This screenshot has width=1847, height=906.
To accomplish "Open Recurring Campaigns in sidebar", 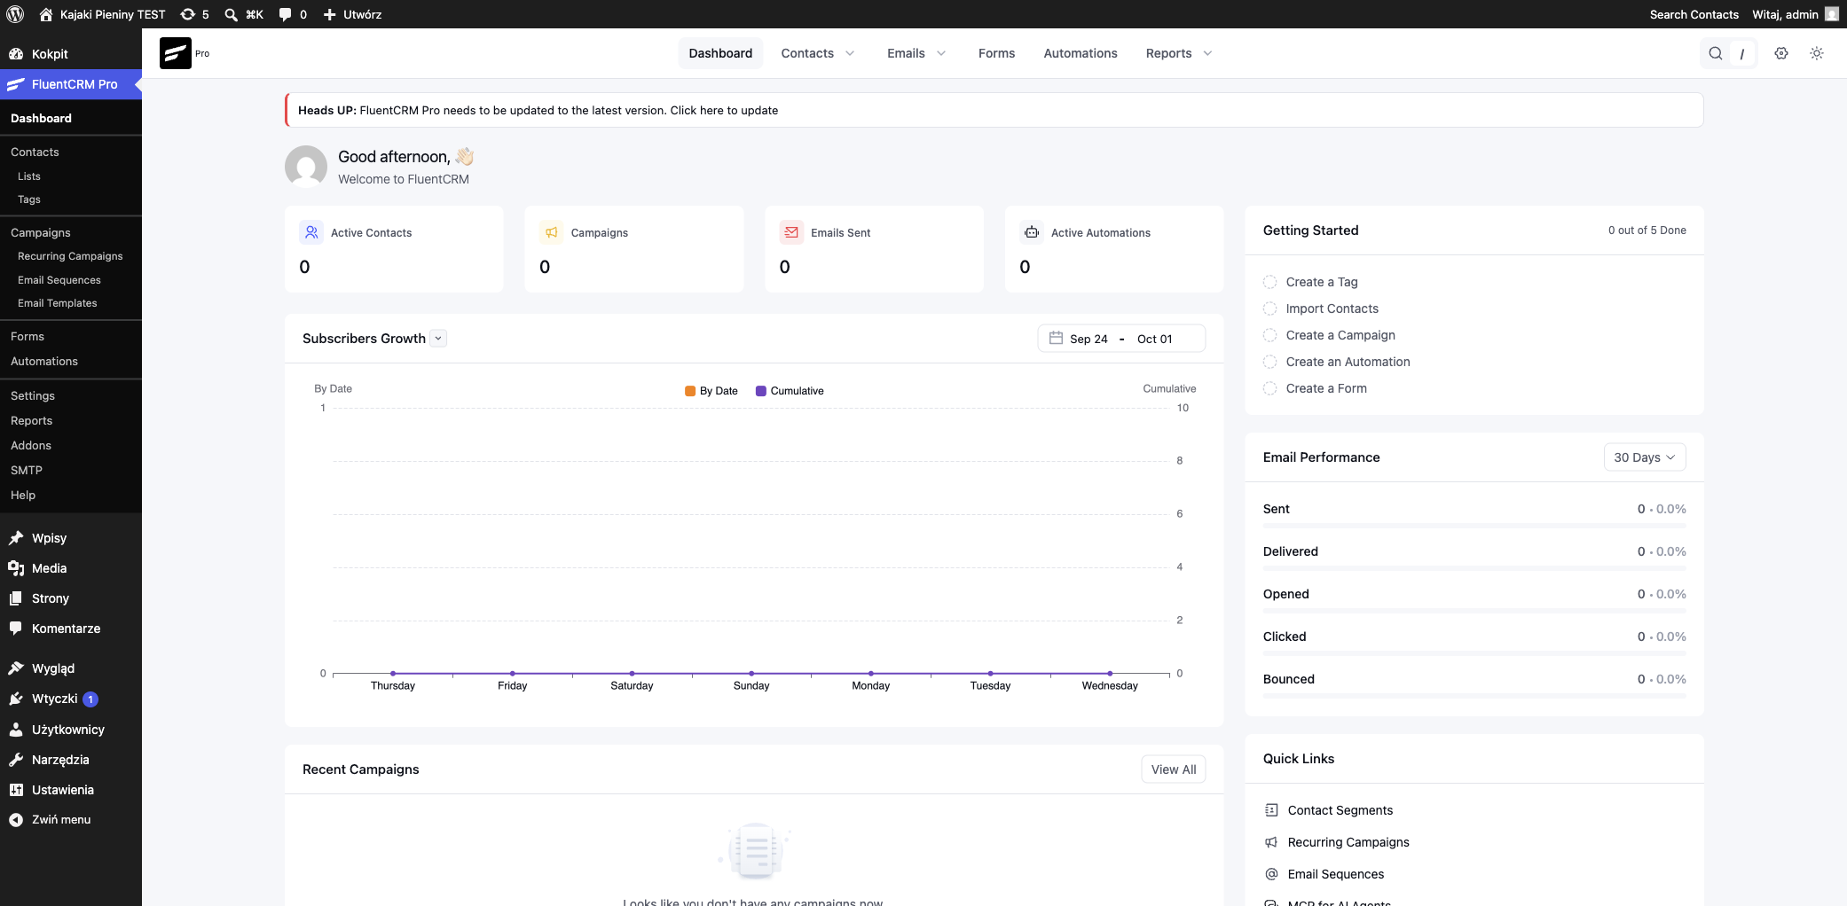I will 70,256.
